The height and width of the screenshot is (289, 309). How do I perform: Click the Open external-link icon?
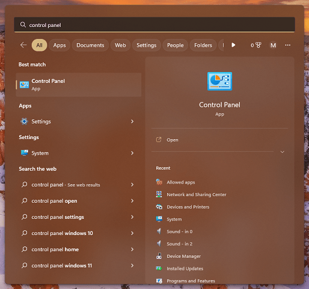159,140
